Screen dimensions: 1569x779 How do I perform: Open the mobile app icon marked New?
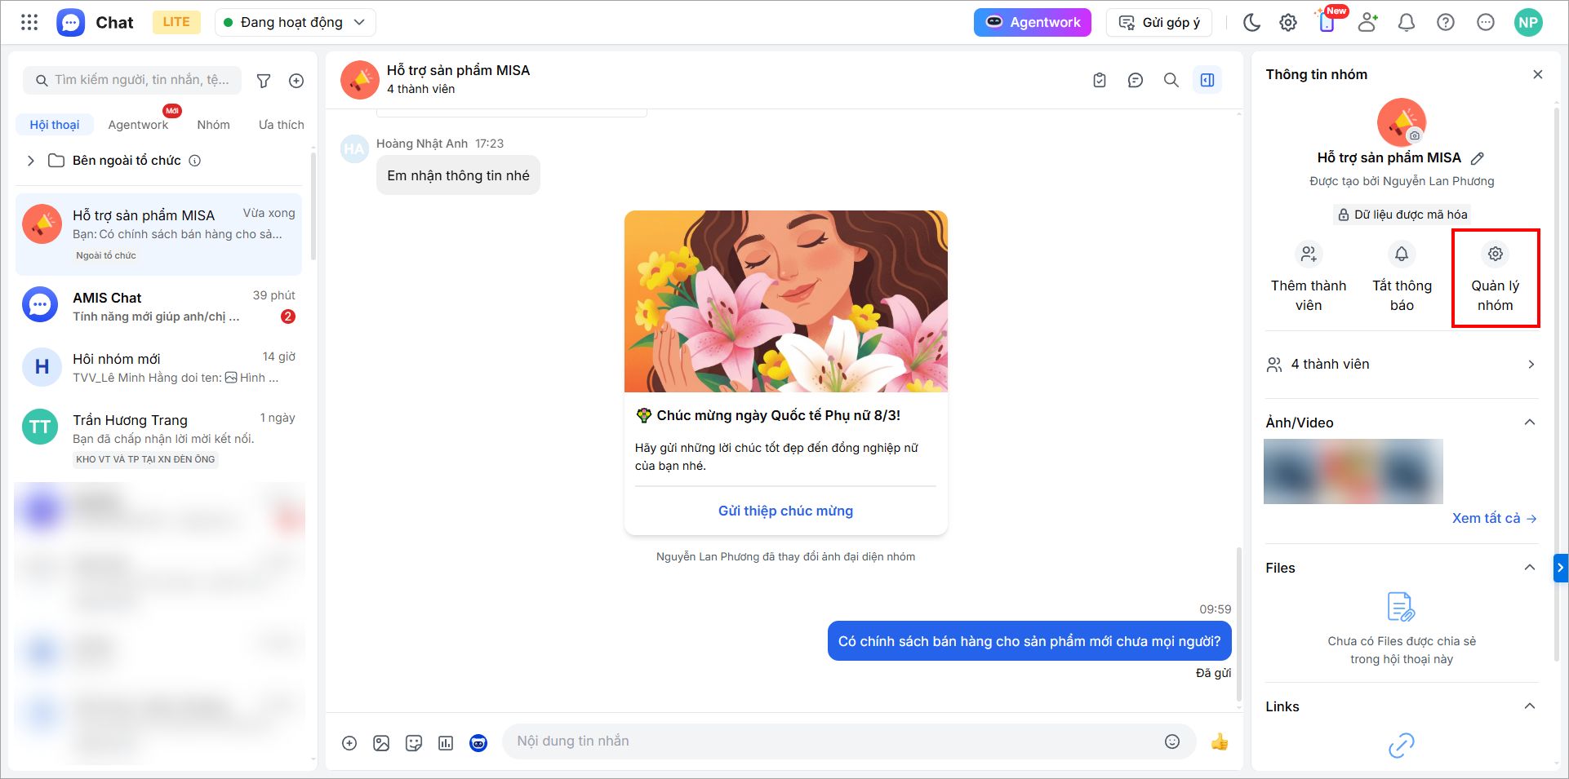tap(1327, 22)
